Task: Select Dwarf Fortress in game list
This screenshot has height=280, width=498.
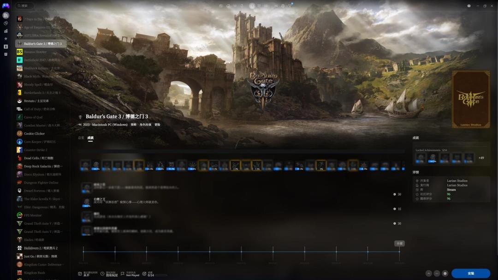Action: coord(41,191)
